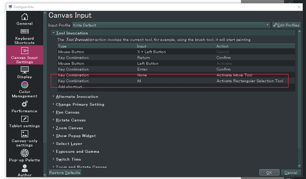Image resolution: width=306 pixels, height=179 pixels.
Task: Click the General sidebar label
Action: [25, 23]
